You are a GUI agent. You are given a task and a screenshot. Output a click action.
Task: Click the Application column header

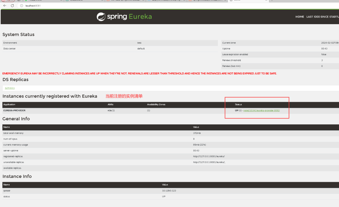pyautogui.click(x=9, y=104)
